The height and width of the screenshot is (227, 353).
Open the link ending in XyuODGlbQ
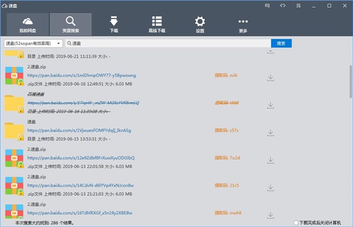pos(81,158)
